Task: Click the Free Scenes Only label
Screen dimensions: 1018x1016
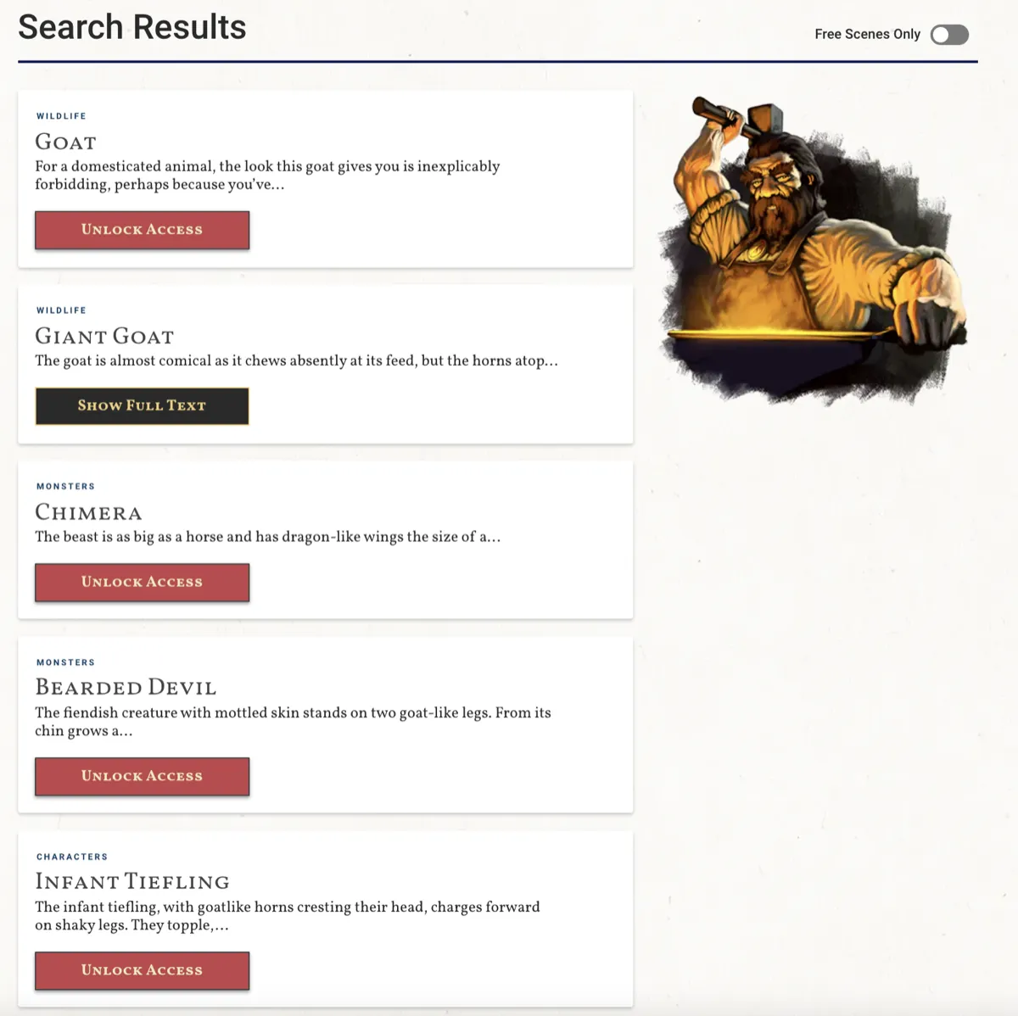Action: tap(867, 35)
